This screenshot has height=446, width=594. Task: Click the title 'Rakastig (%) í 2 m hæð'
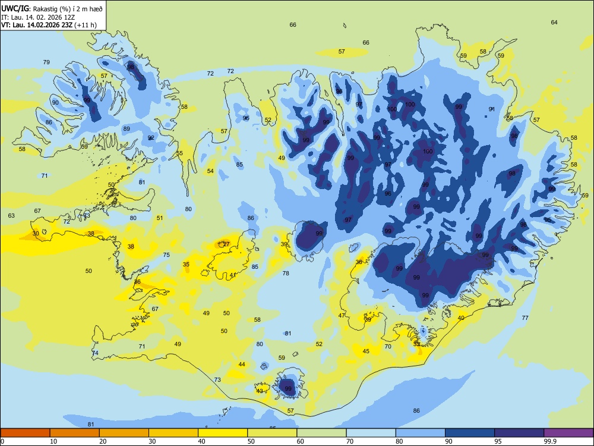tap(68, 8)
